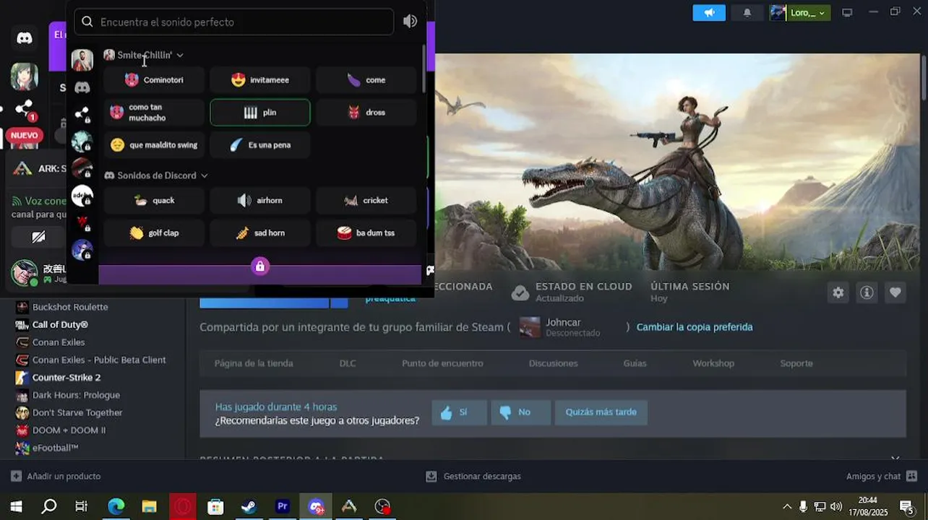
Task: Select the locked share-icon server in soundboard sidebar
Action: point(82,114)
